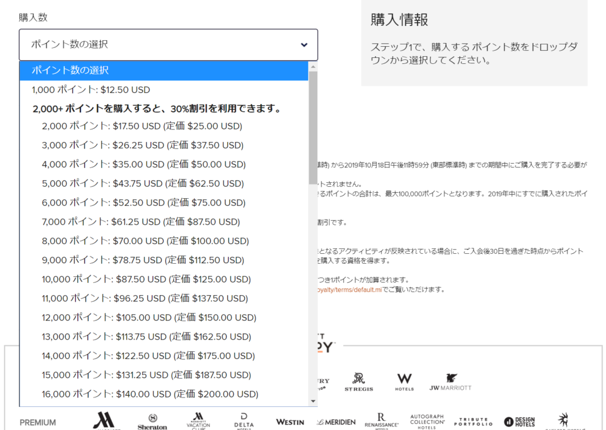Click the St. Regis brand logo

click(359, 381)
